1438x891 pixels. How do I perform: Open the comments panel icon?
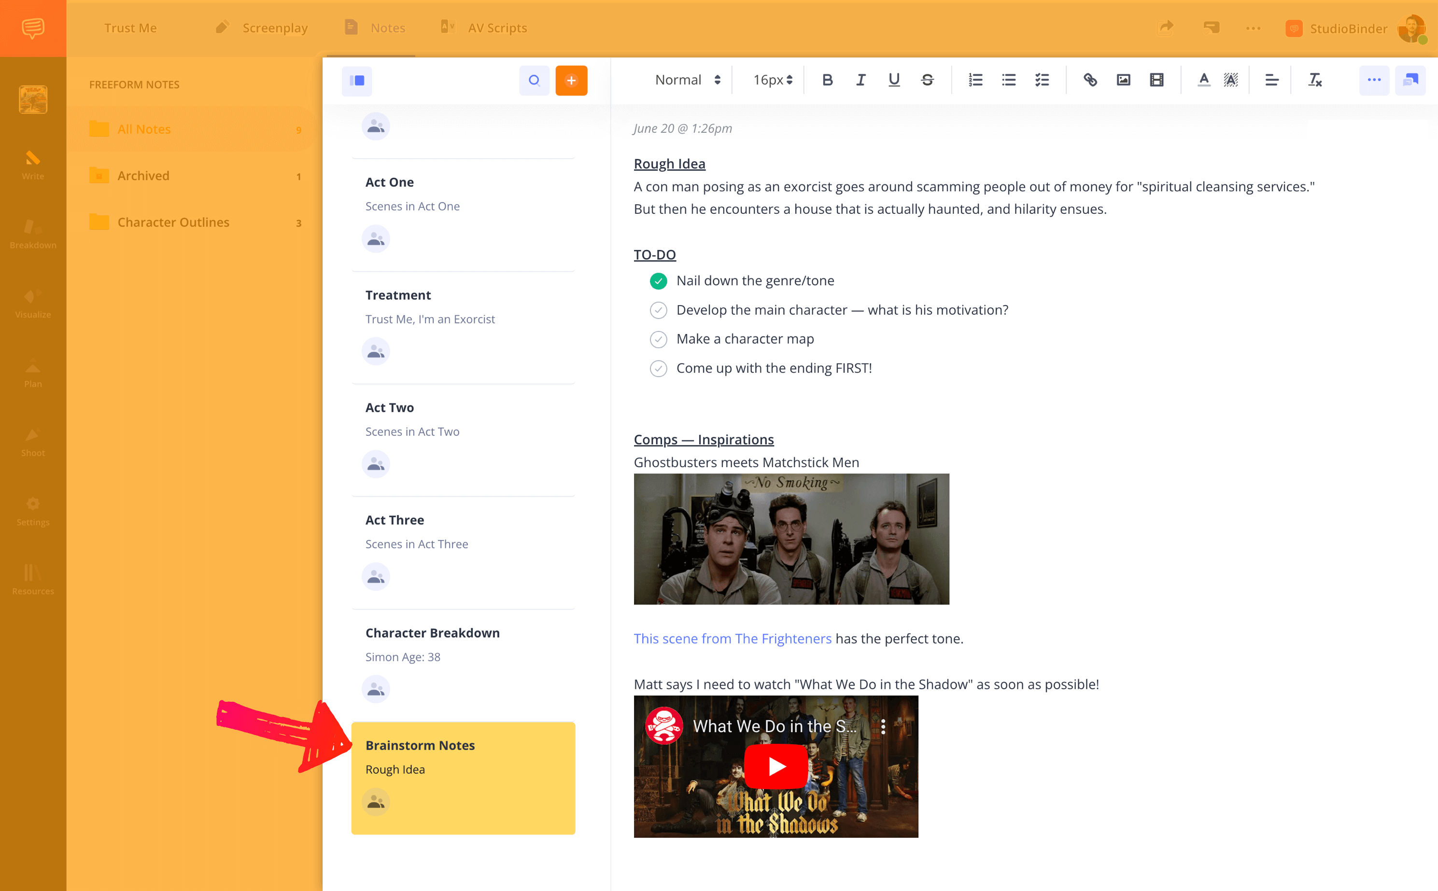pos(1410,81)
